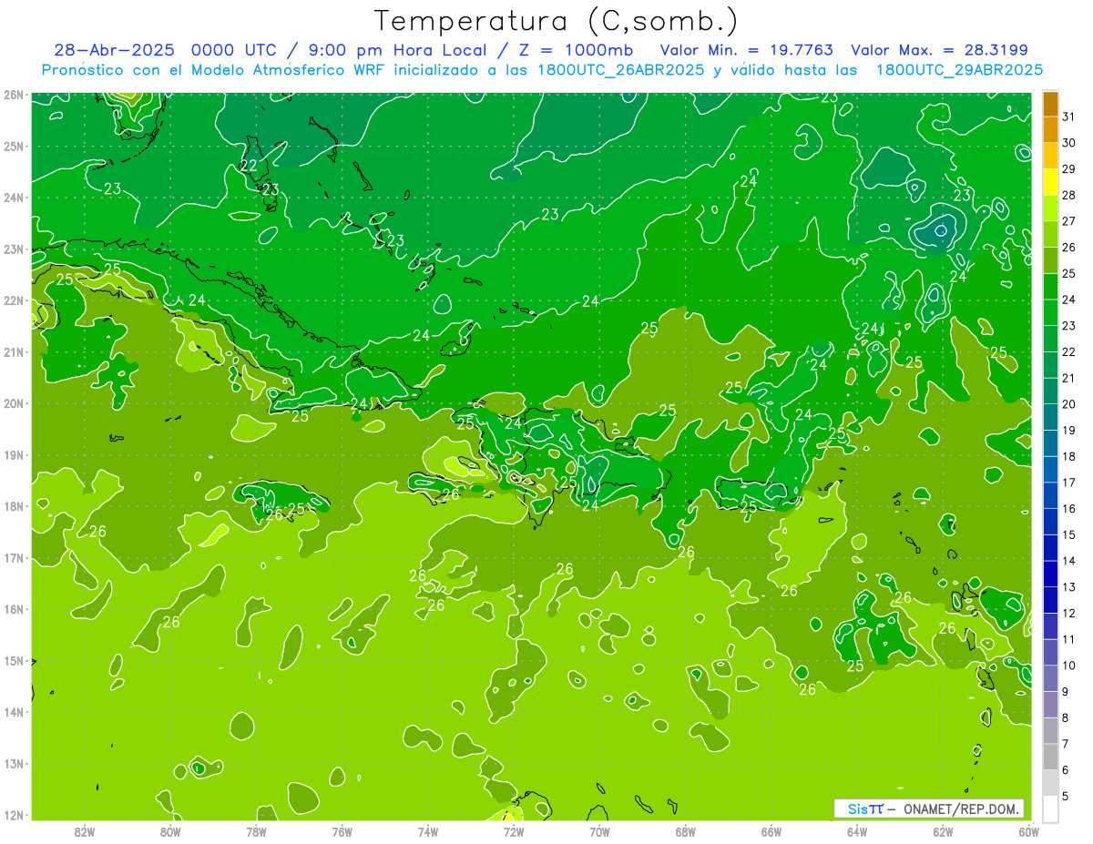
Task: Click the "80W" longitude axis label
Action: pyautogui.click(x=170, y=831)
